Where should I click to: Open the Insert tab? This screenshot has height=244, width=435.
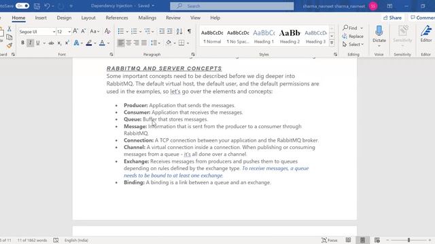41,18
